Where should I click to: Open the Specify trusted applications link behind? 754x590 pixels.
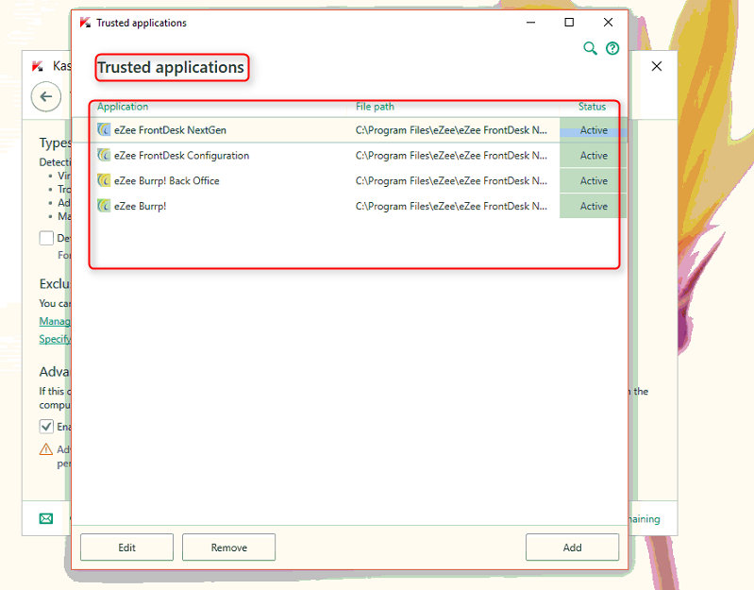click(55, 339)
